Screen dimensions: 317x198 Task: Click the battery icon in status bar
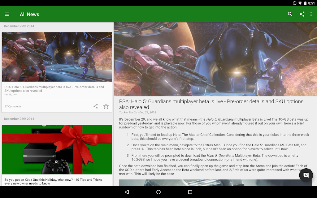click(x=305, y=3)
